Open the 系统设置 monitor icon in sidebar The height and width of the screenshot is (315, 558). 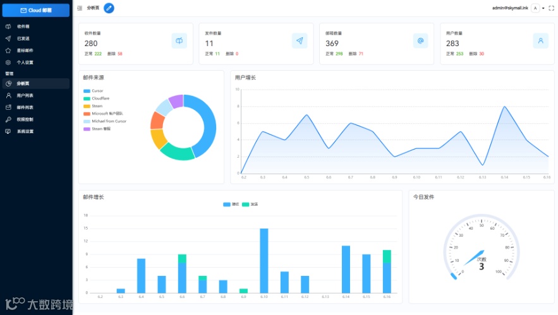tap(8, 131)
